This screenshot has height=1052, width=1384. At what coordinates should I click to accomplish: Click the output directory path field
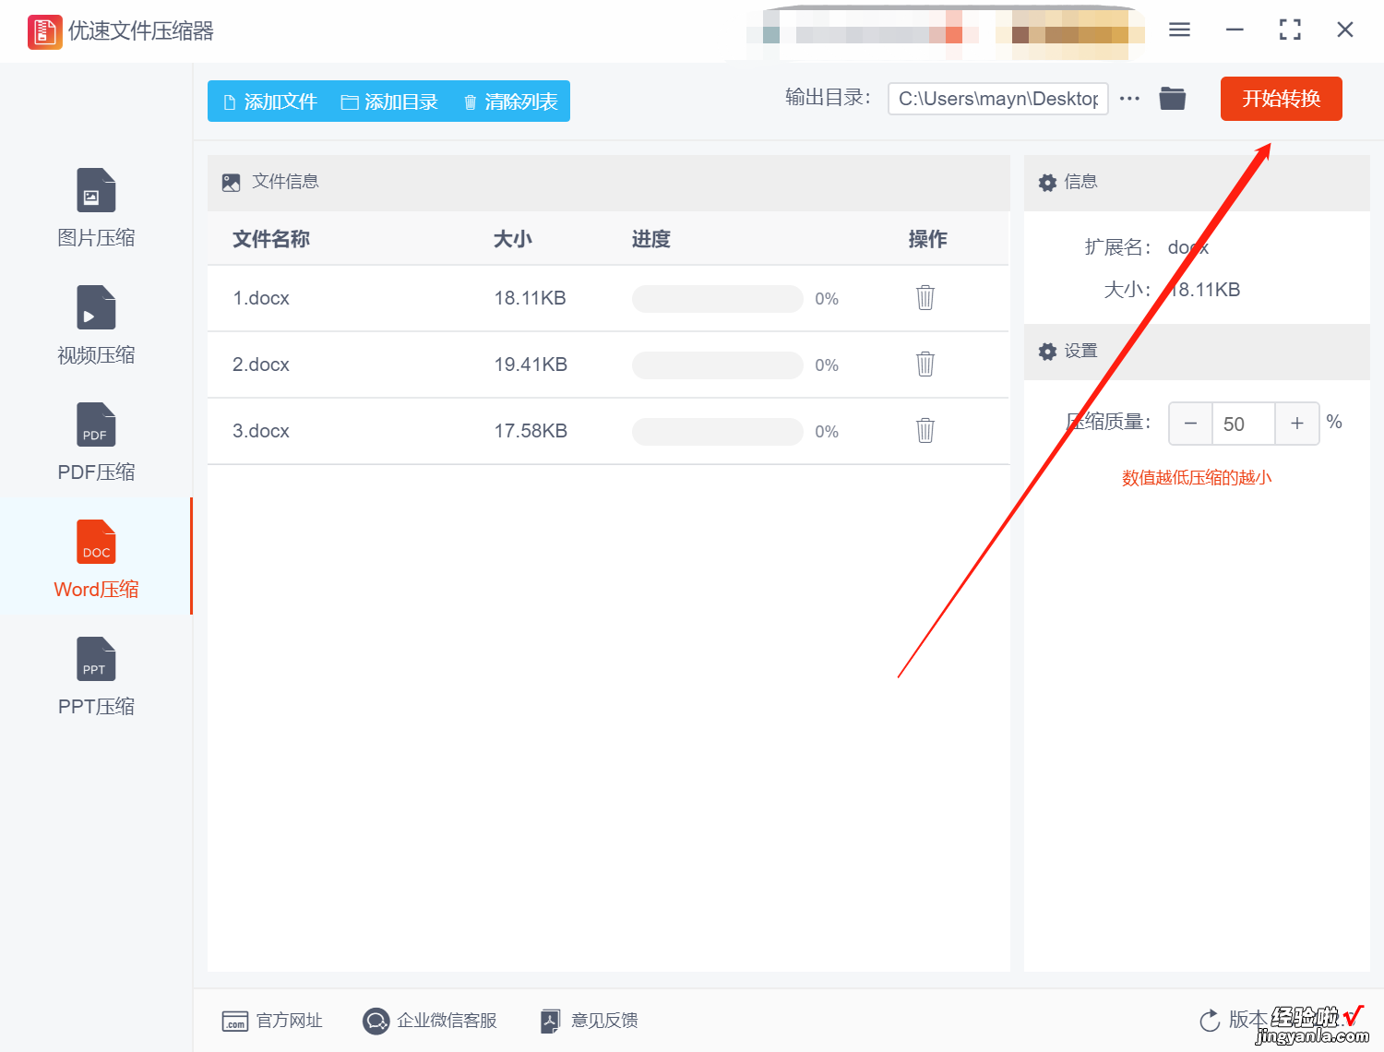(997, 99)
